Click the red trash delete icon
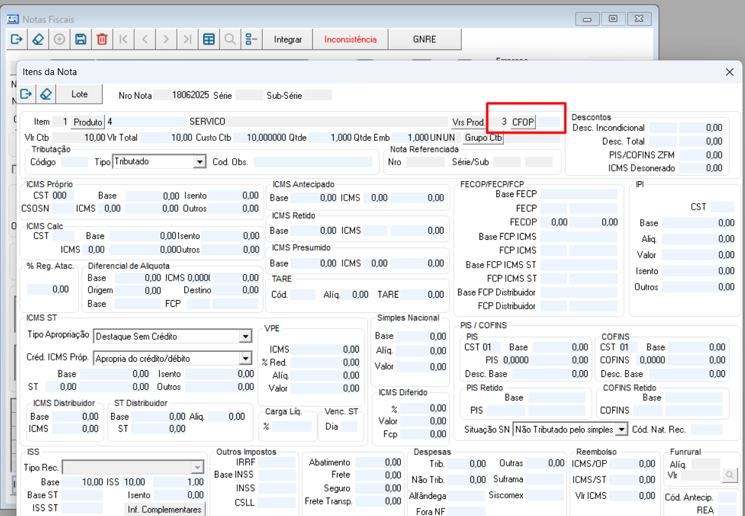This screenshot has width=745, height=516. [x=102, y=40]
